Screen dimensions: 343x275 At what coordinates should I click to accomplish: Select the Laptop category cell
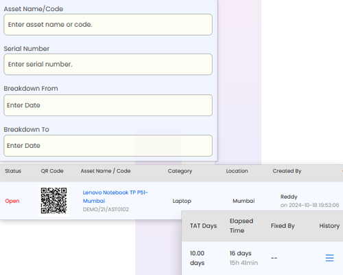click(182, 201)
